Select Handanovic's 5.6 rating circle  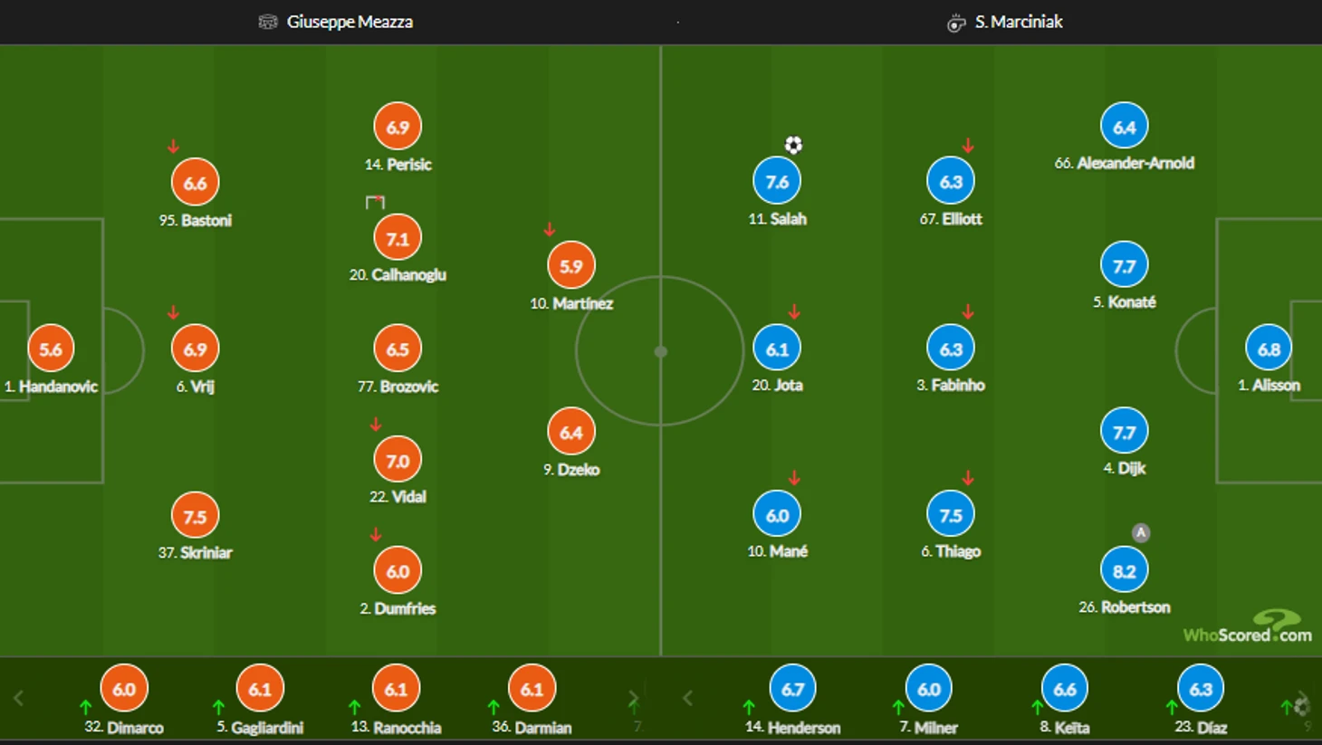coord(51,349)
